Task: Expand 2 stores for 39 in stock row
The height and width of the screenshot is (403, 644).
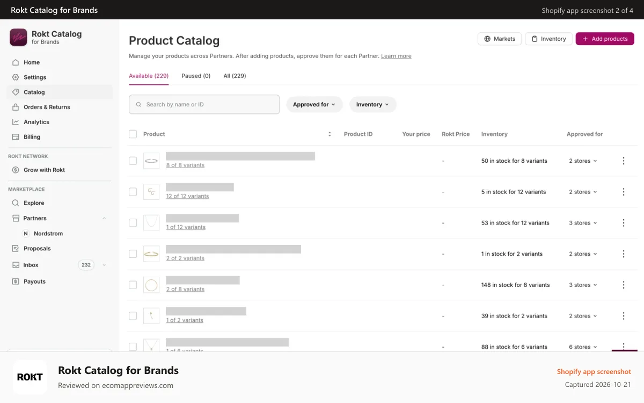Action: coord(583,316)
